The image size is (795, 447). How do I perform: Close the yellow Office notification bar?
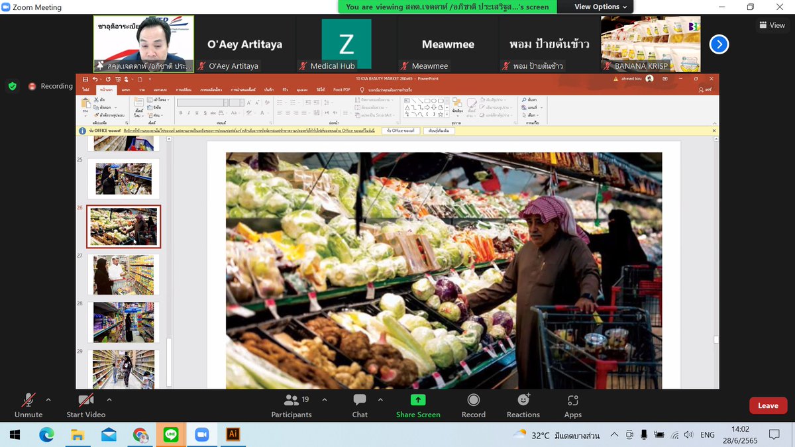coord(714,130)
